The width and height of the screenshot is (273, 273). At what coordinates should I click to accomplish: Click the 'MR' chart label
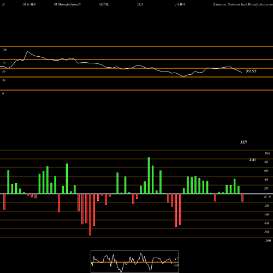click(x=244, y=142)
